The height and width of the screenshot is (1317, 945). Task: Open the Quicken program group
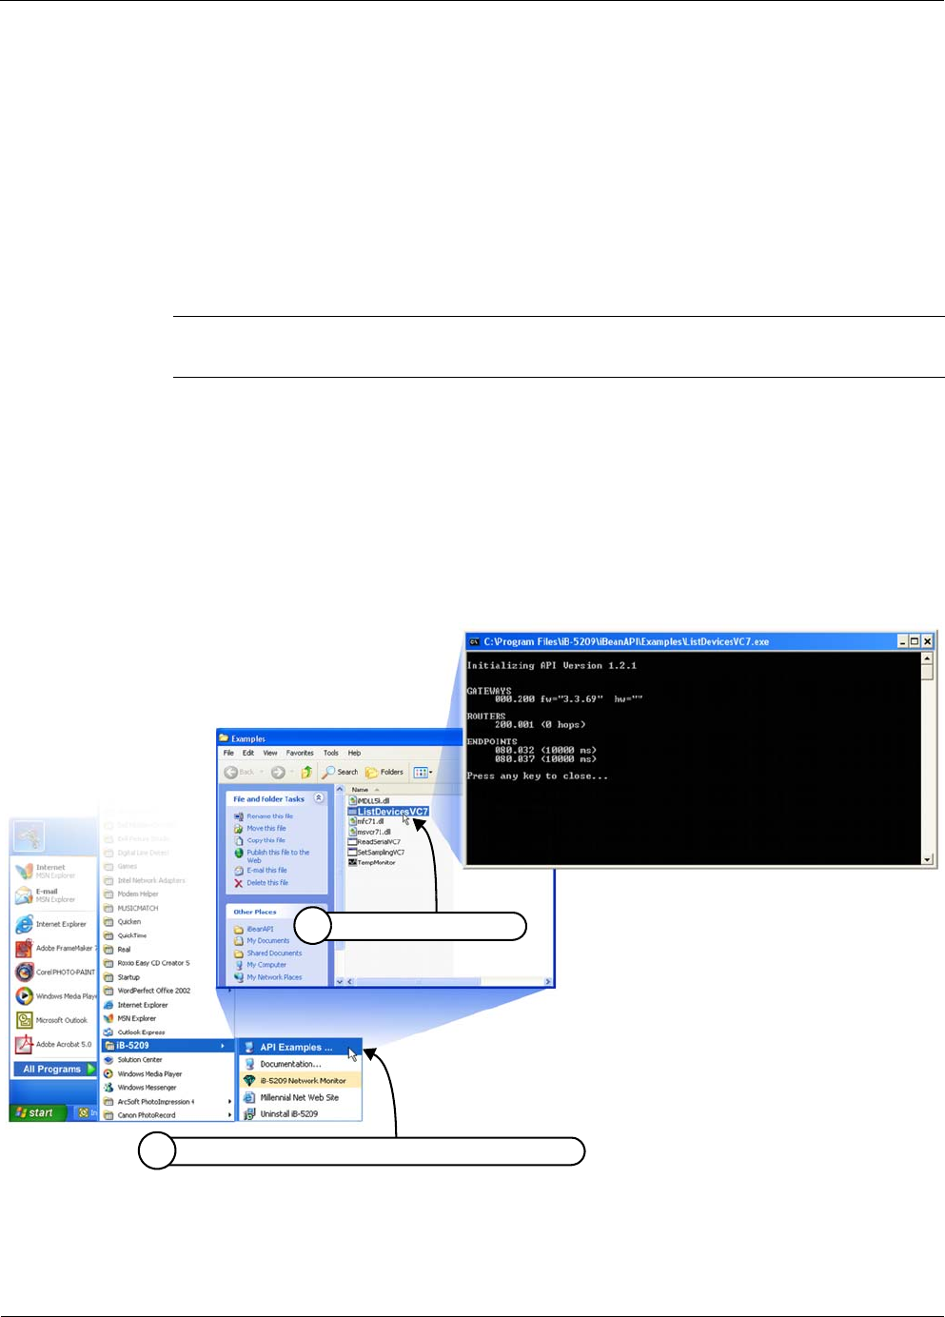(124, 921)
